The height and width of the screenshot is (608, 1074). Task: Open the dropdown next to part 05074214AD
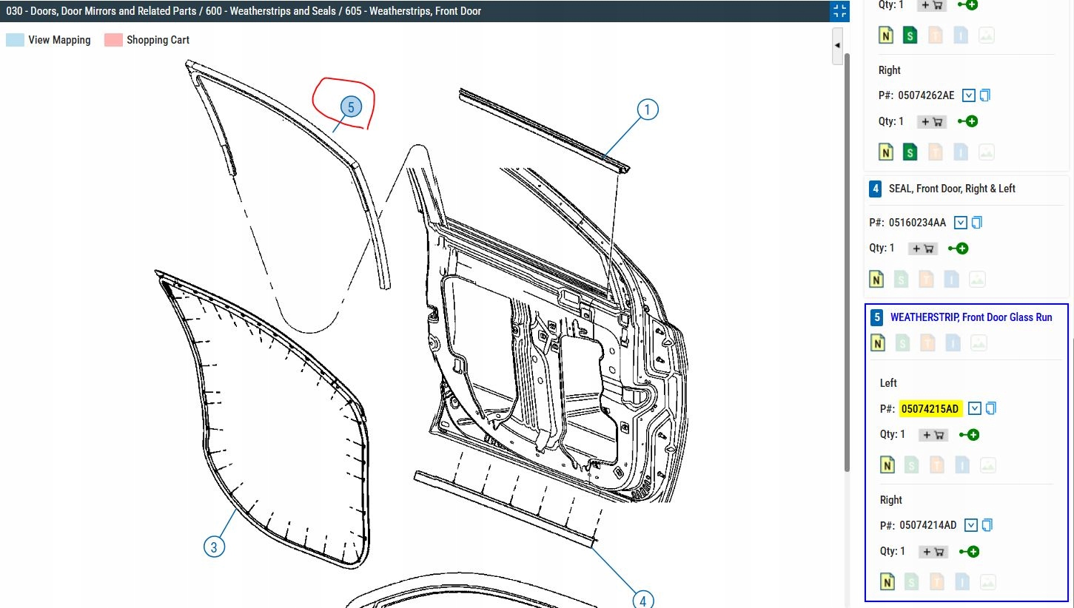click(971, 525)
